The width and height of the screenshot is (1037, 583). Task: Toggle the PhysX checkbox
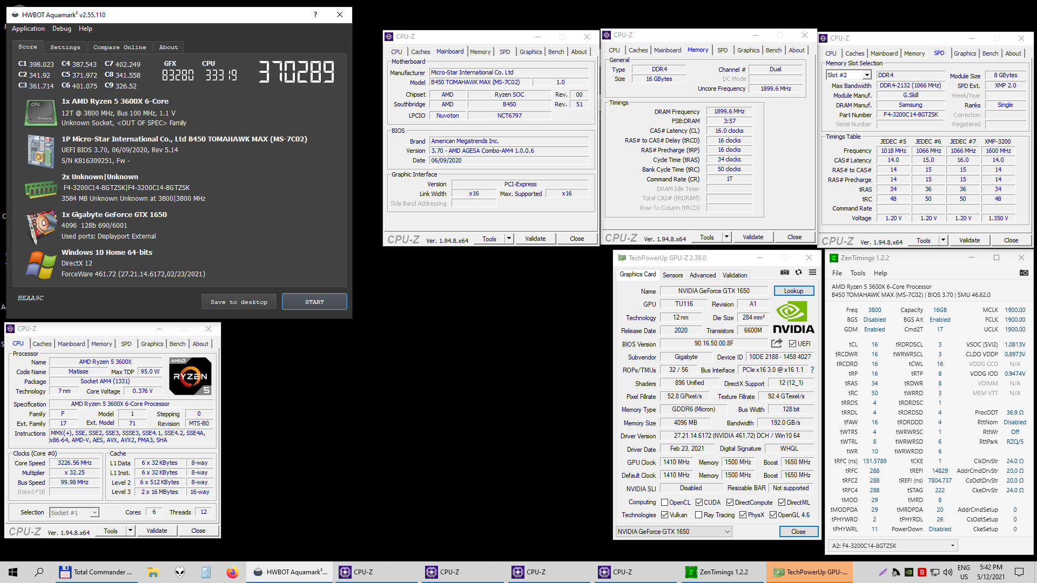tap(743, 515)
